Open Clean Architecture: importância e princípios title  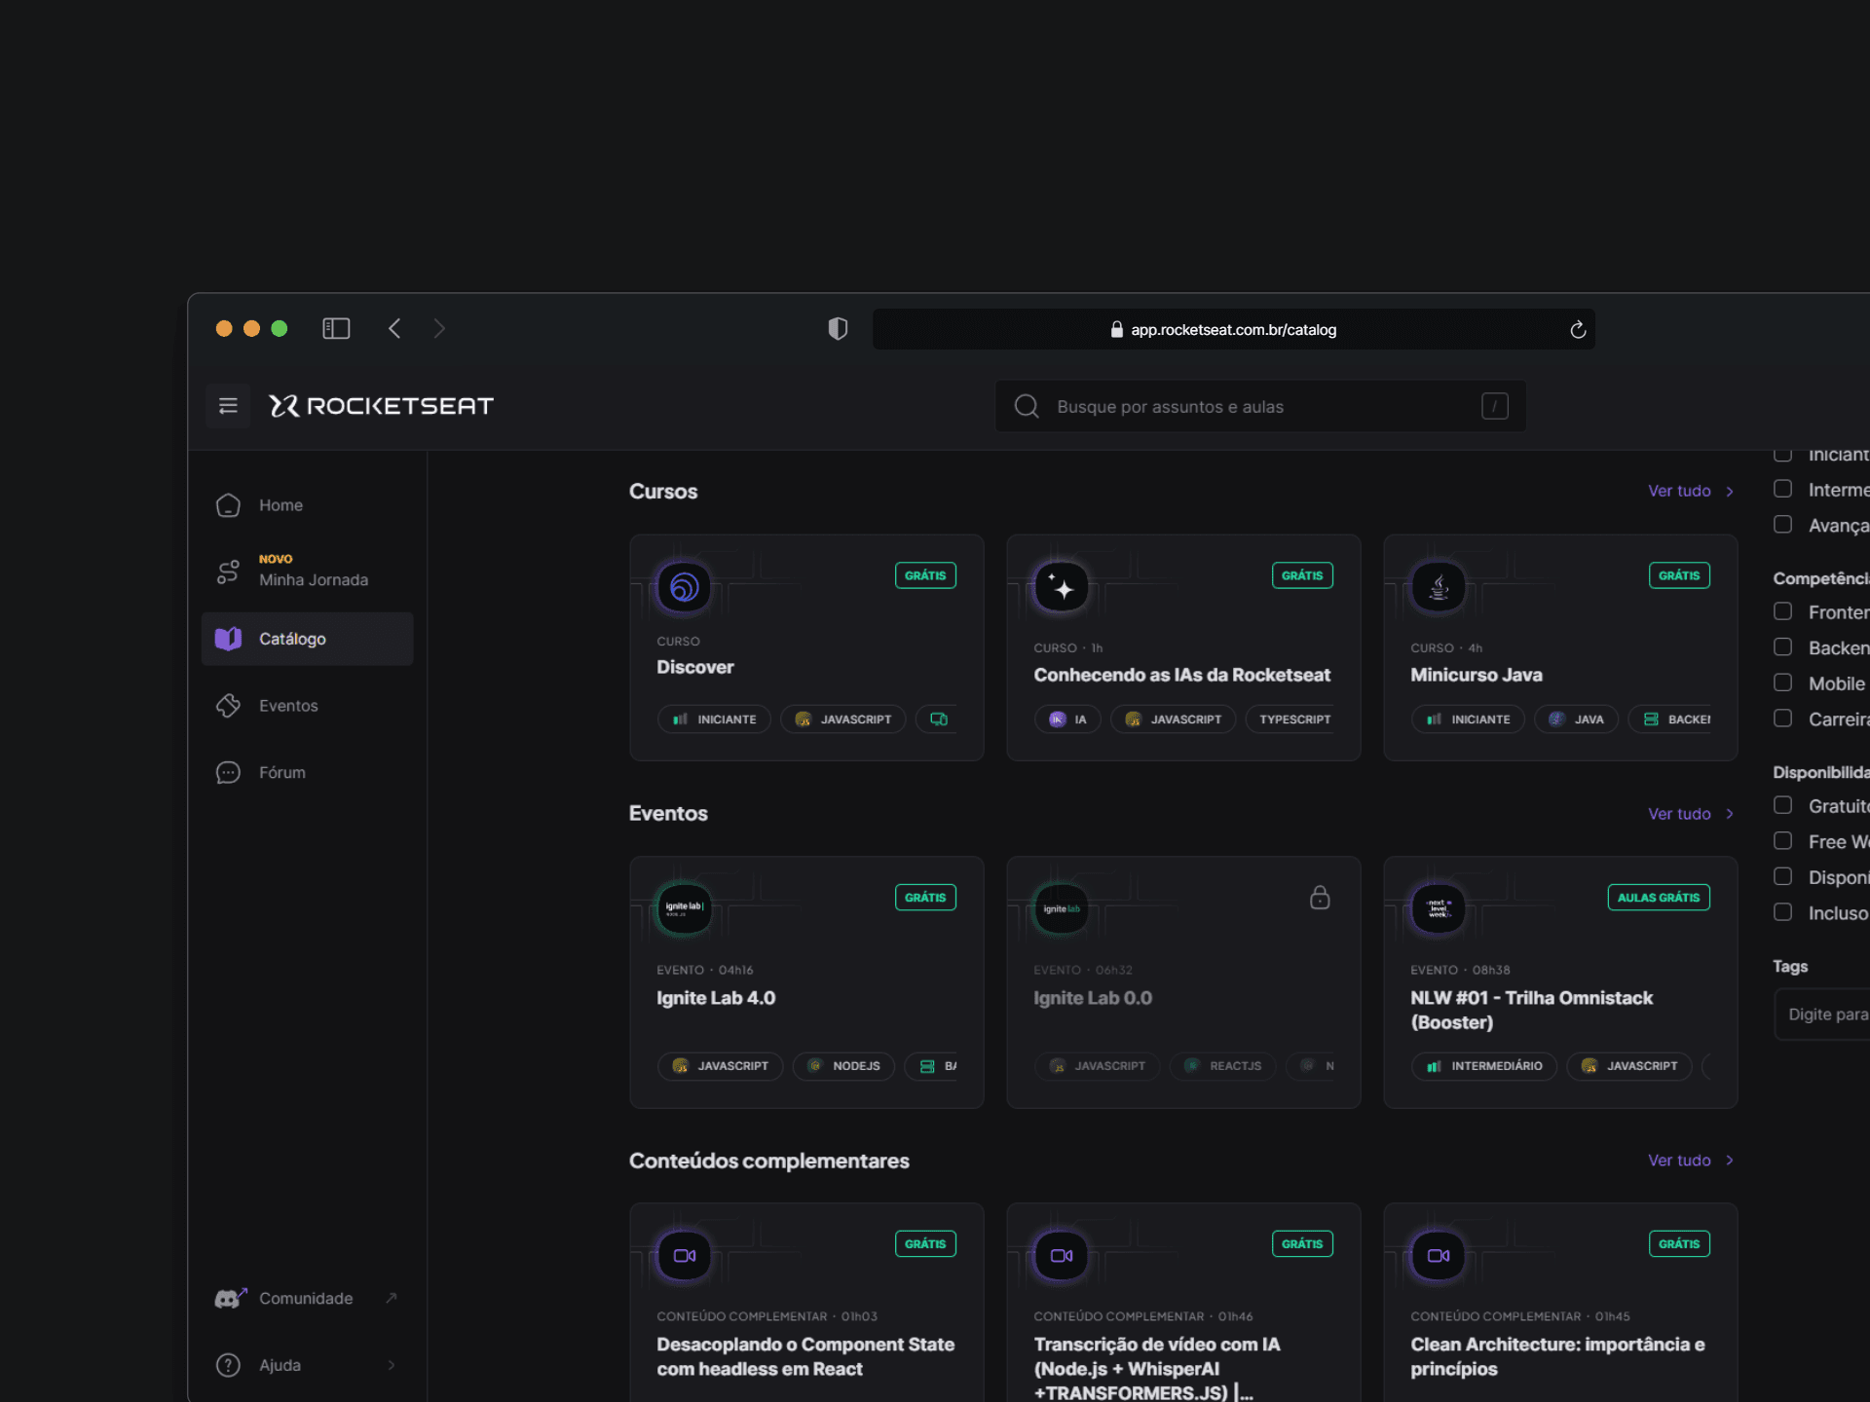pyautogui.click(x=1557, y=1357)
